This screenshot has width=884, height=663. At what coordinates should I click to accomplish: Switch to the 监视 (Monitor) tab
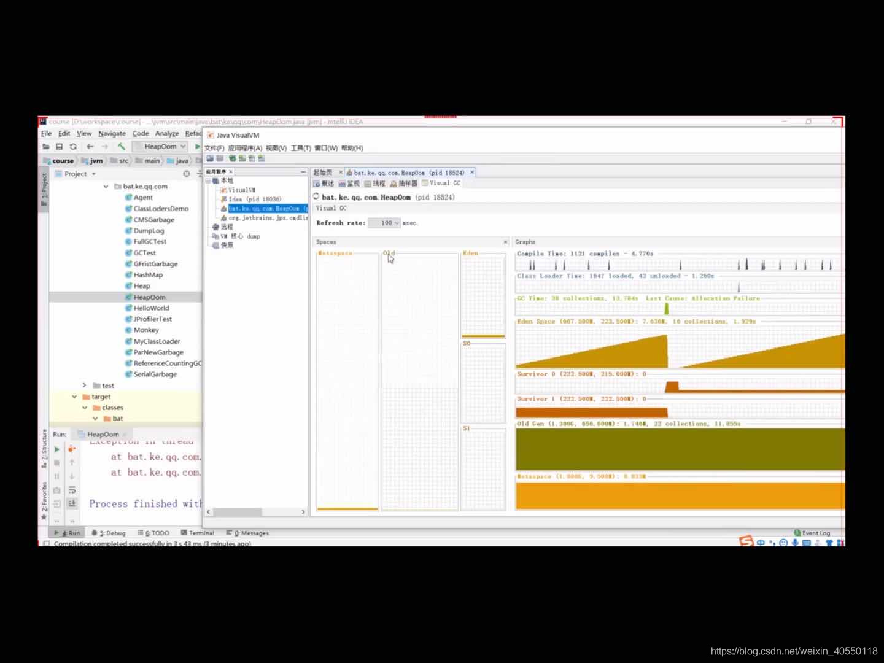click(x=349, y=184)
